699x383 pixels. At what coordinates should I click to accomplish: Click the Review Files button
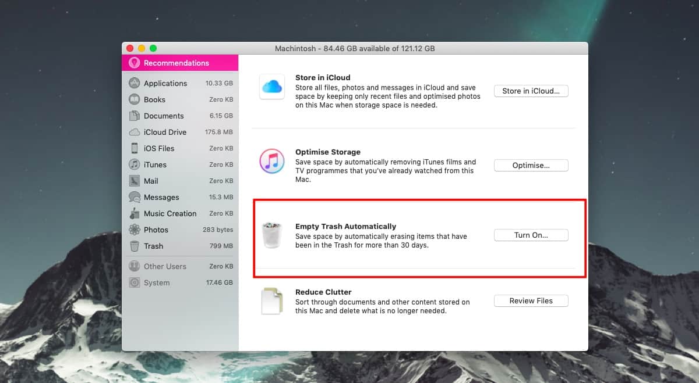point(531,300)
